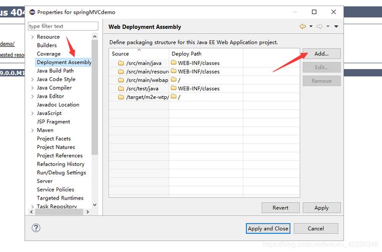Open the view menu triangle dropdown
The height and width of the screenshot is (252, 382).
point(336,26)
